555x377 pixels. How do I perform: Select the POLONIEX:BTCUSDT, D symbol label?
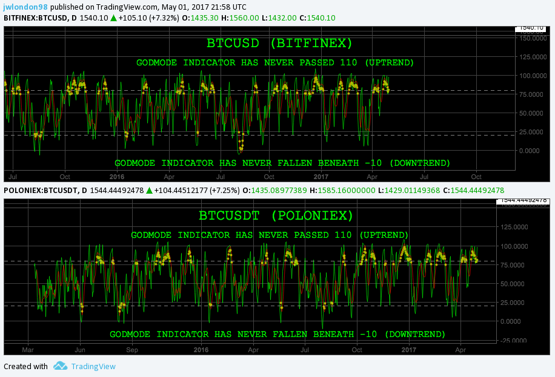45,191
